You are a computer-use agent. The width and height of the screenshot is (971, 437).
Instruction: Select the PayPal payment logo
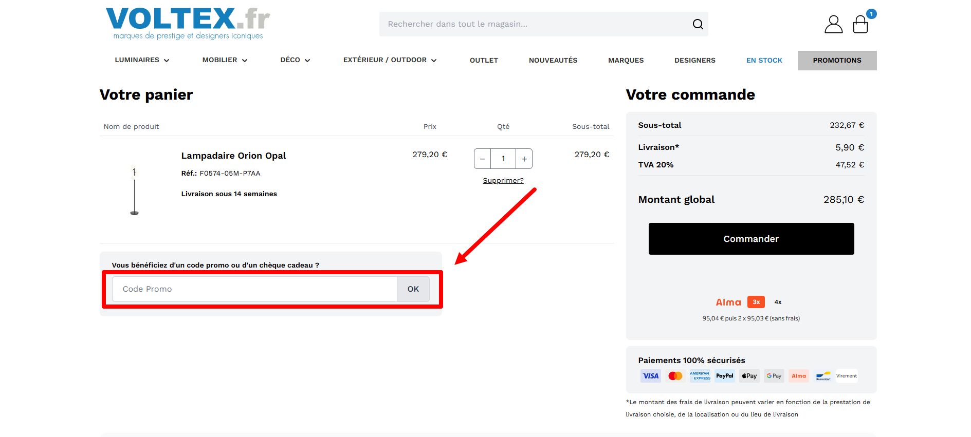[725, 376]
